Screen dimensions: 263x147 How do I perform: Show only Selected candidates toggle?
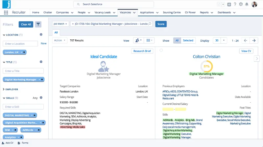[x=188, y=40]
